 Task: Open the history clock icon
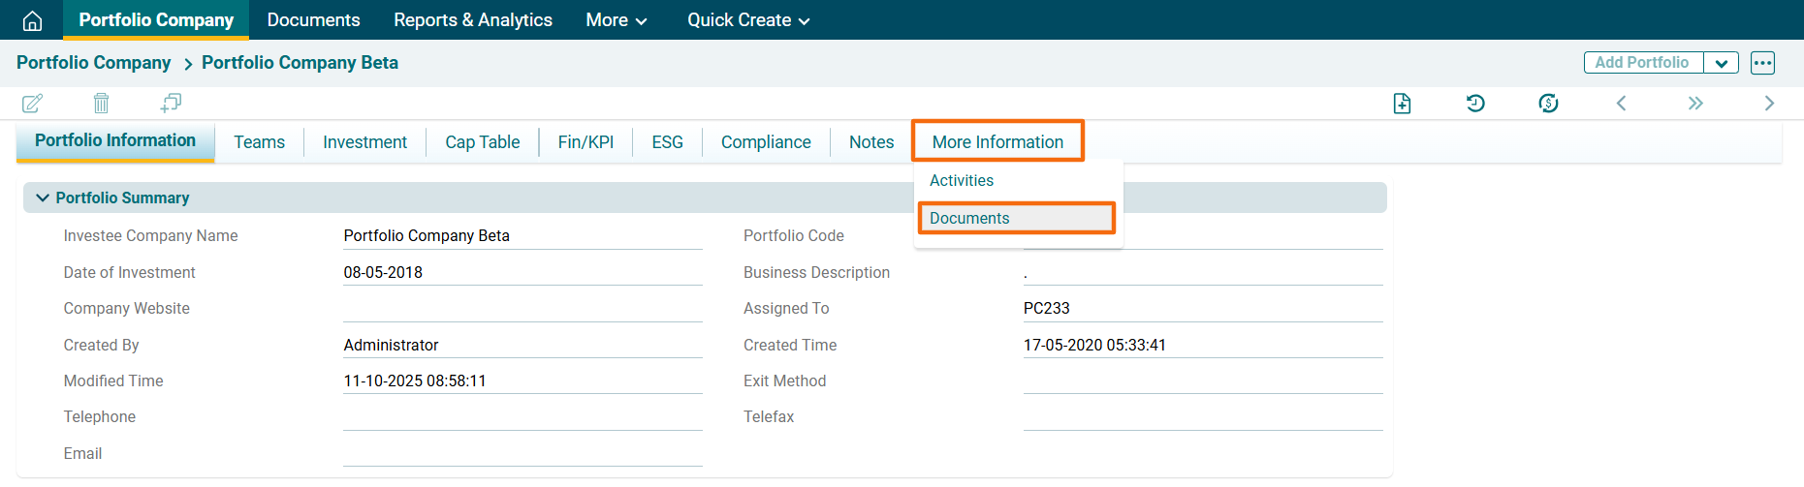1475,104
